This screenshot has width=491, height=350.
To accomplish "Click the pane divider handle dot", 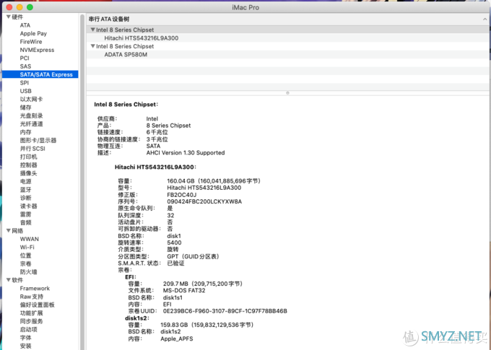I will coord(287,93).
